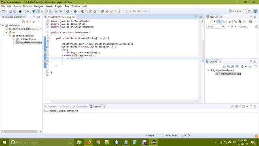The width and height of the screenshot is (259, 146).
Task: Click Collapse All icon in Package Explorer
Action: point(23,21)
